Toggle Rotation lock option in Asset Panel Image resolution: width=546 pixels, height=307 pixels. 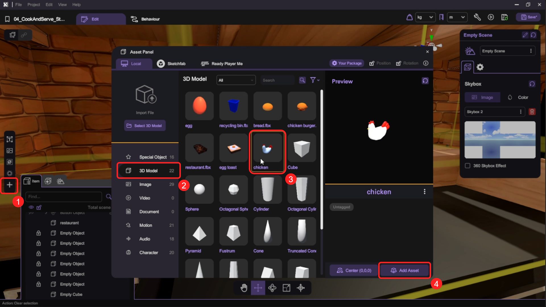click(407, 63)
